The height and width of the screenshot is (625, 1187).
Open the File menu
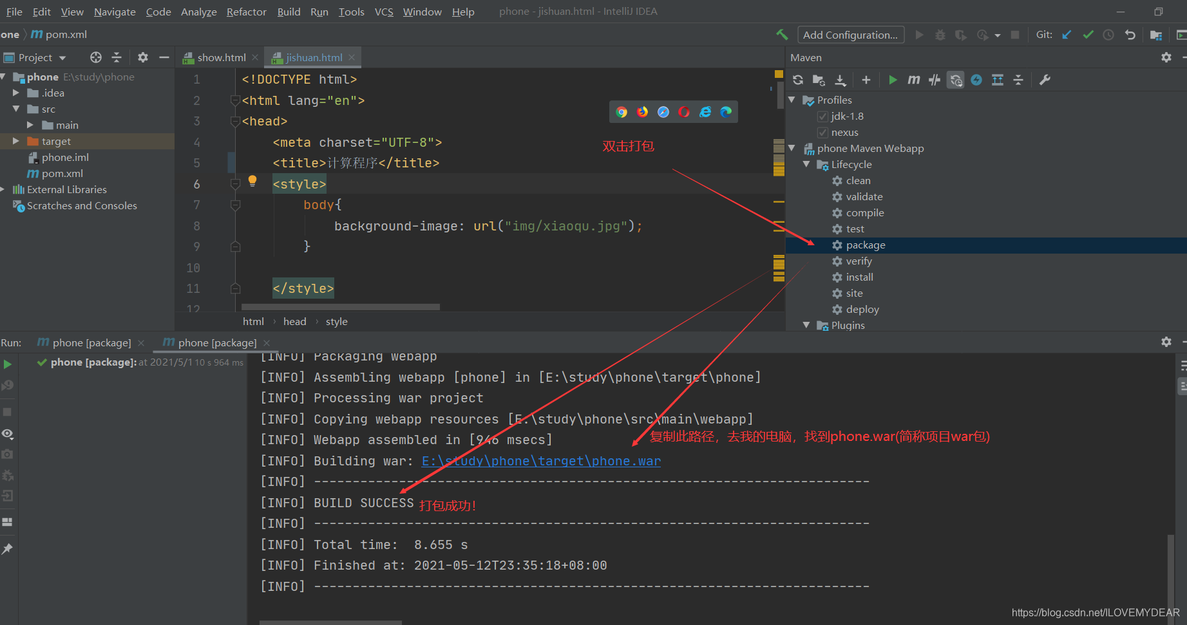(x=14, y=12)
